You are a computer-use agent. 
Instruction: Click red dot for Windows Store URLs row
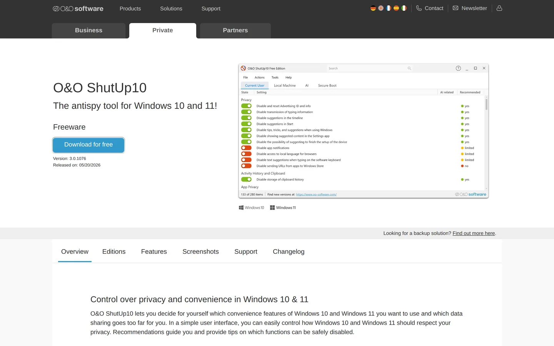pos(462,166)
